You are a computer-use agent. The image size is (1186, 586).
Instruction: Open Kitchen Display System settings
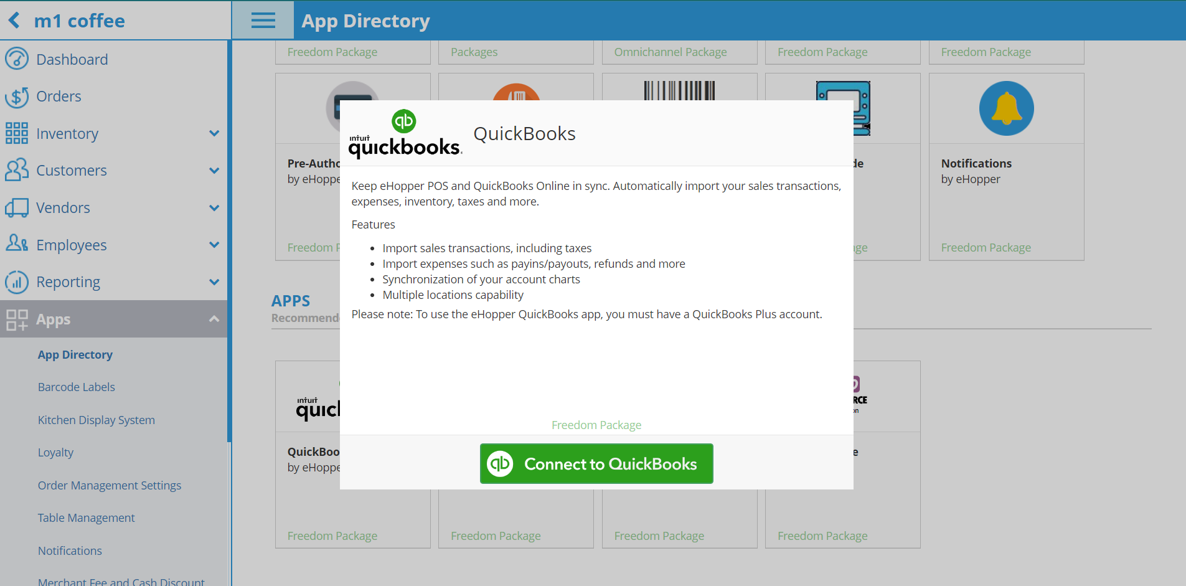[x=96, y=419]
